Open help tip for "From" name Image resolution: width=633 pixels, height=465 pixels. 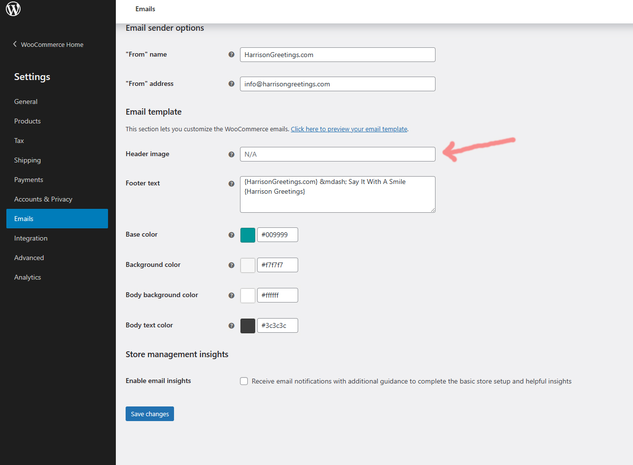coord(231,55)
